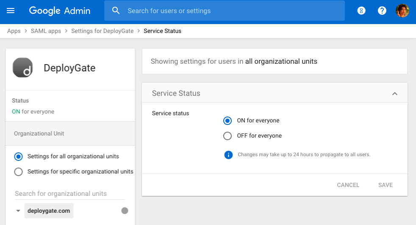Collapse the deploygate.com tree arrow

click(x=18, y=211)
